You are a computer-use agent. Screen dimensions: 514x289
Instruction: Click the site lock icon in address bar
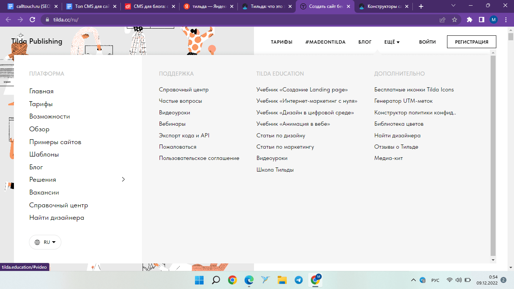click(47, 20)
